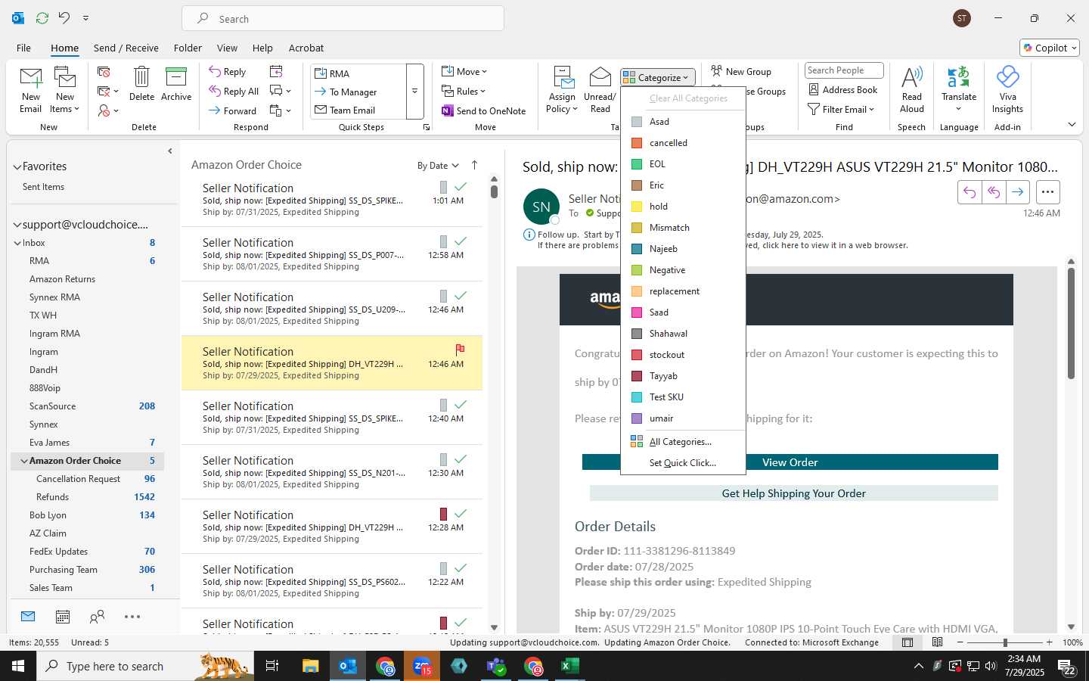Screen dimensions: 1089x681
Task: Open the Rules dropdown
Action: (464, 91)
